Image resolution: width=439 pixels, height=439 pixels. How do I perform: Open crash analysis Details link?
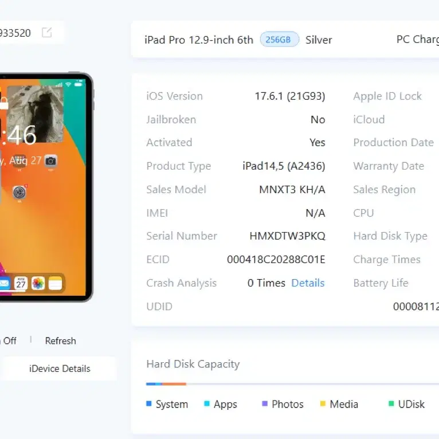[308, 283]
